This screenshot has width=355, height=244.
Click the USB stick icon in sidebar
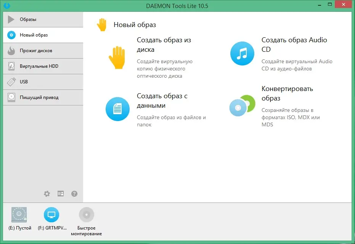click(x=11, y=81)
